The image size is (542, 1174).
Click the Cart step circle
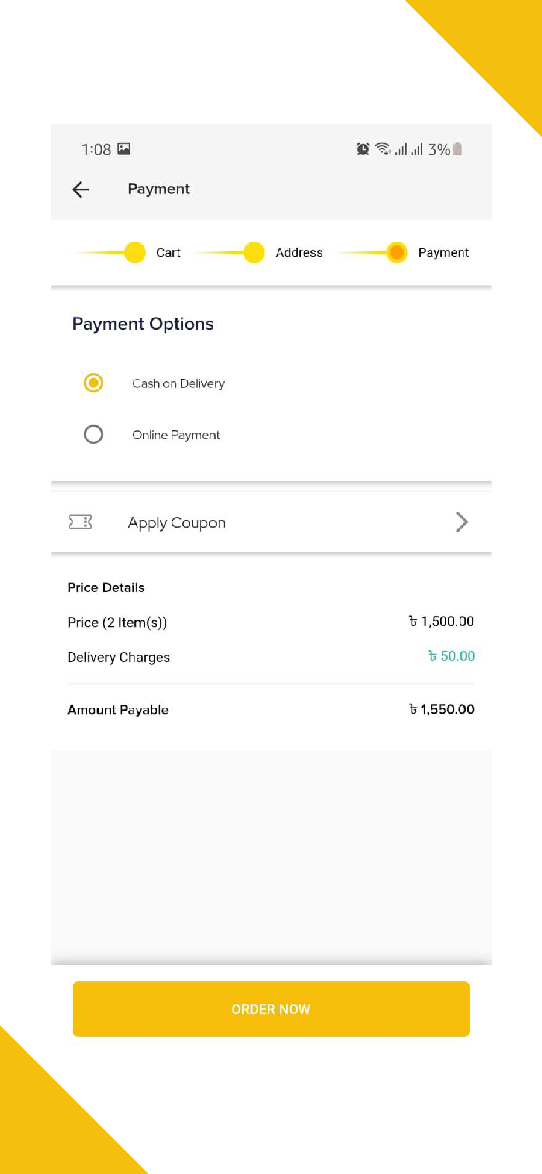[x=135, y=252]
